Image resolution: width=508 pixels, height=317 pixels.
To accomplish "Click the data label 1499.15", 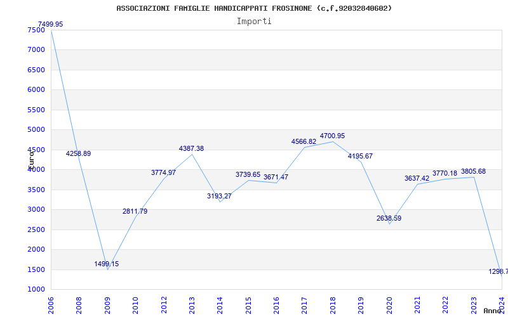I will [107, 264].
